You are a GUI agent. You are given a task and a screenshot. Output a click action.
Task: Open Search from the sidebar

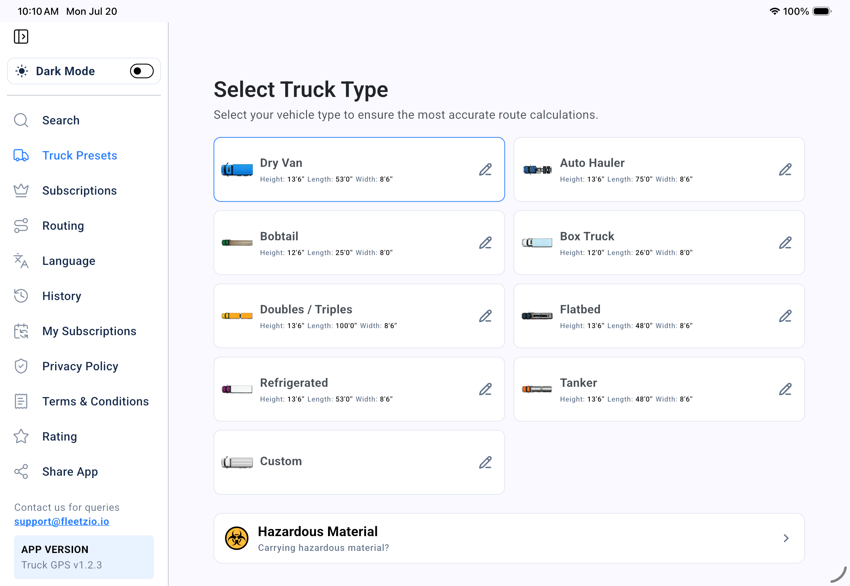(84, 120)
